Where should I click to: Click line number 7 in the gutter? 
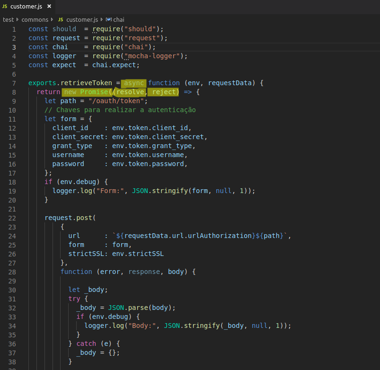(14, 83)
